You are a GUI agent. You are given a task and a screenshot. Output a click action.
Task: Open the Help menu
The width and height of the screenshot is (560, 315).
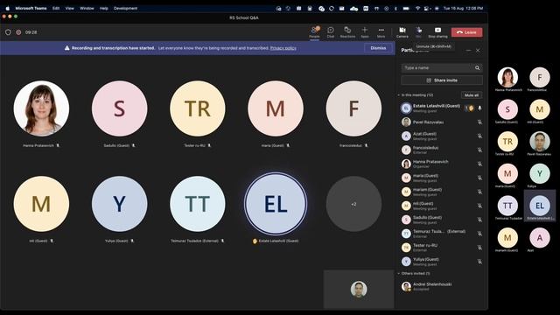point(104,8)
